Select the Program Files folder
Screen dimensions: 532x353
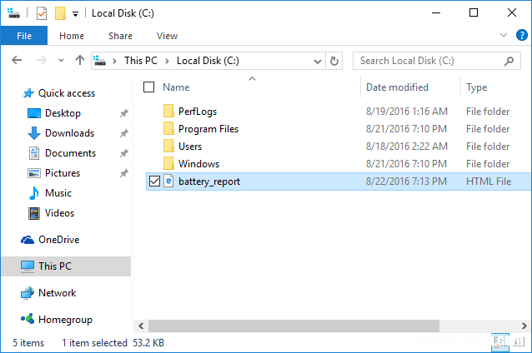(x=208, y=129)
